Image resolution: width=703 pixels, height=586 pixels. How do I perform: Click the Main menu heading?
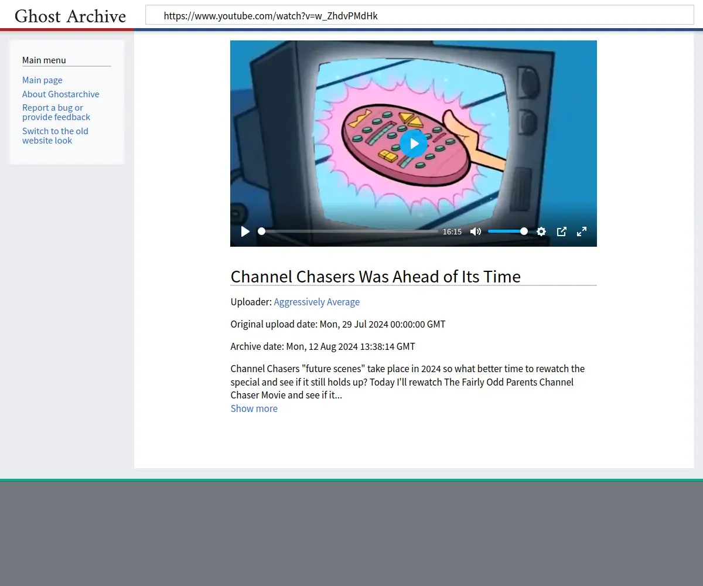(44, 60)
